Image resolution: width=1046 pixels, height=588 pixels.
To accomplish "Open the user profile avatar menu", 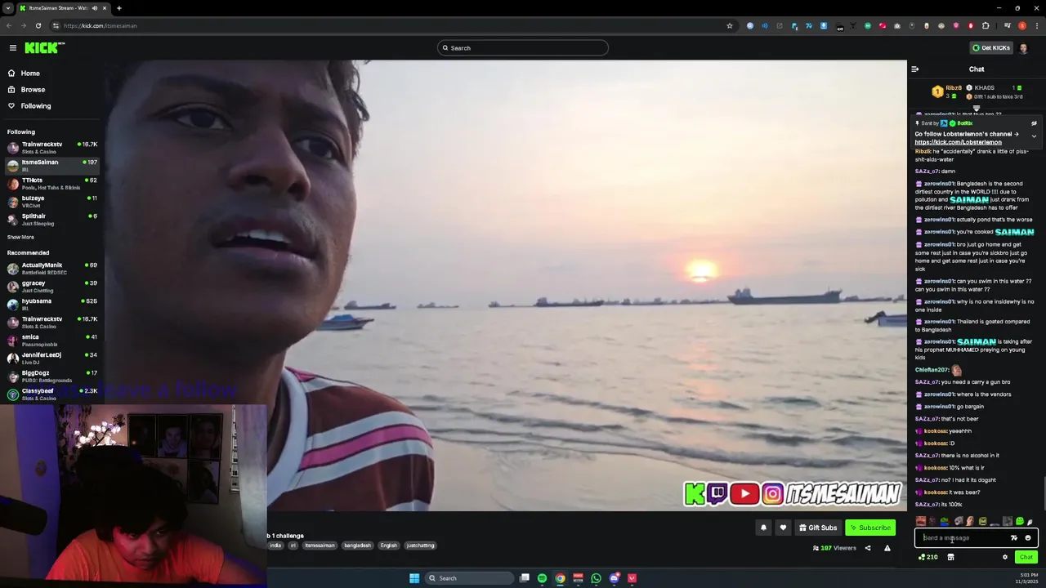I will point(1024,47).
